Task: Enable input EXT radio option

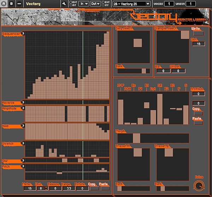Action: coord(71,2)
